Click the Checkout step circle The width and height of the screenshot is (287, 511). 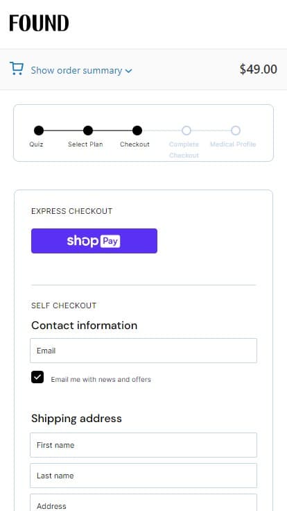coord(137,131)
